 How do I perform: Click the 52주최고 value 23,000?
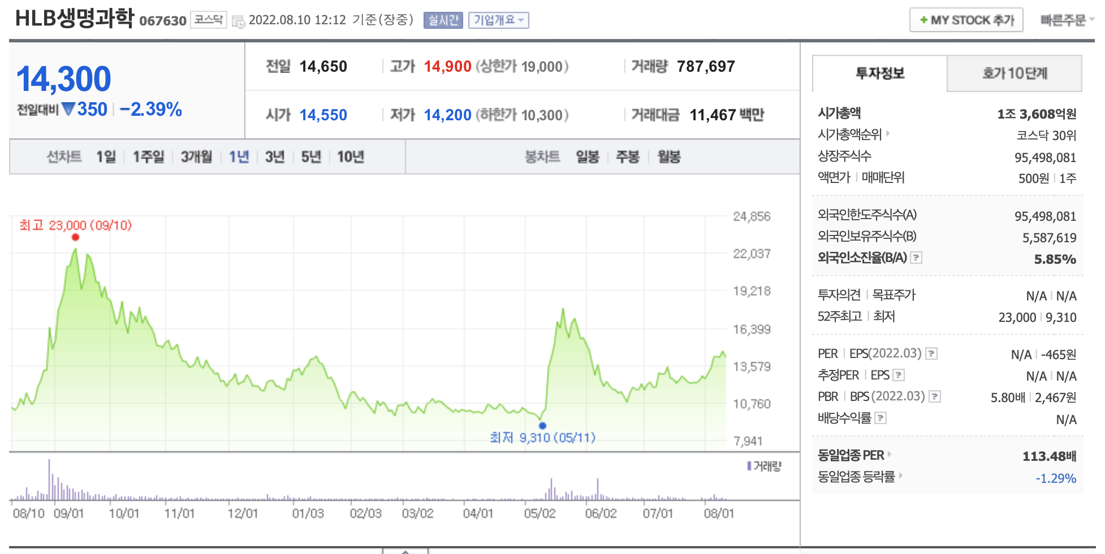[1017, 317]
